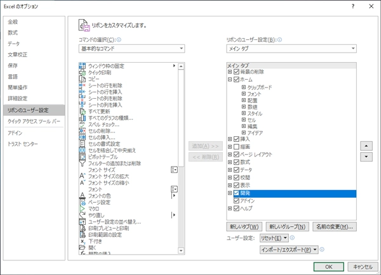The image size is (381, 275).
Task: Click the ウィンドウ枠の固定 command icon
Action: coord(82,66)
